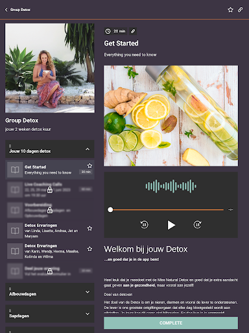Star Detox Ervaringen van Karin lesson
249x333 pixels.
[89, 249]
